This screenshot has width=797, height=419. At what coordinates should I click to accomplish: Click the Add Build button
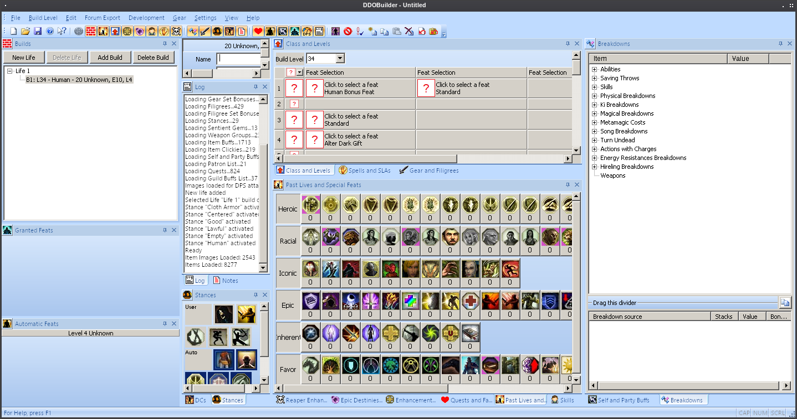coord(110,58)
